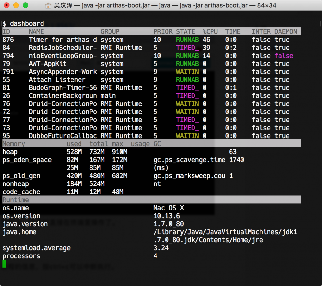The width and height of the screenshot is (322, 286).
Task: Click the STATE column header
Action: point(185,31)
